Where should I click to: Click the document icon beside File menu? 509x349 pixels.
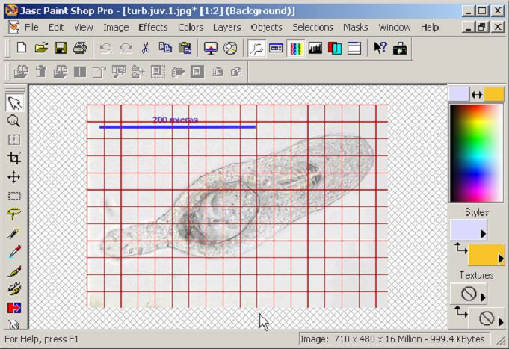[14, 27]
